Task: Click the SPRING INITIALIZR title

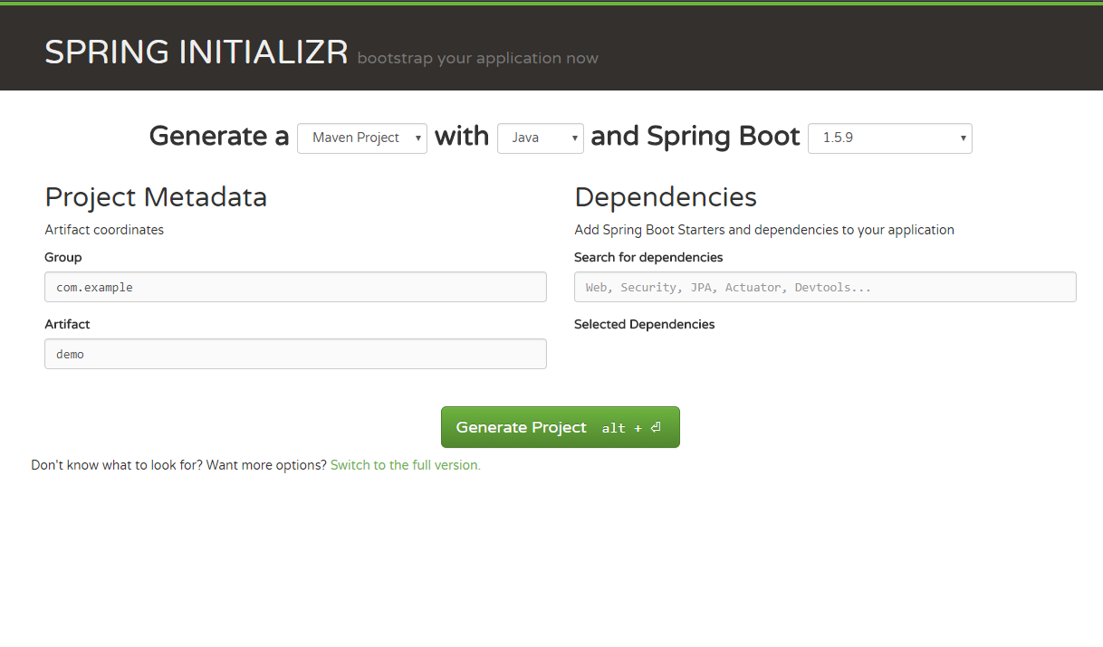Action: pyautogui.click(x=197, y=52)
